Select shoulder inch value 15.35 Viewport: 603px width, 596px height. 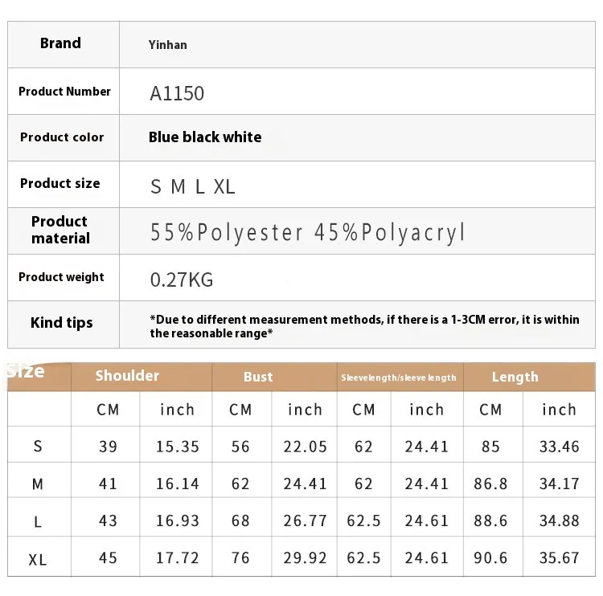pos(177,447)
